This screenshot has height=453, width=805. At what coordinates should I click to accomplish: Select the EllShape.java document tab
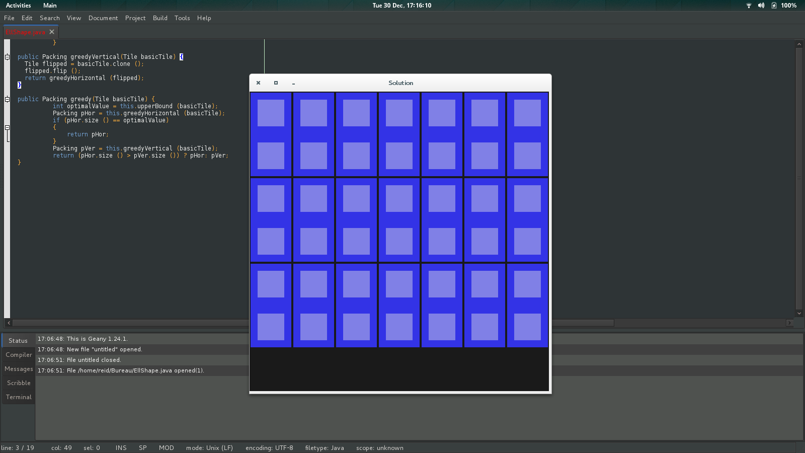(26, 32)
